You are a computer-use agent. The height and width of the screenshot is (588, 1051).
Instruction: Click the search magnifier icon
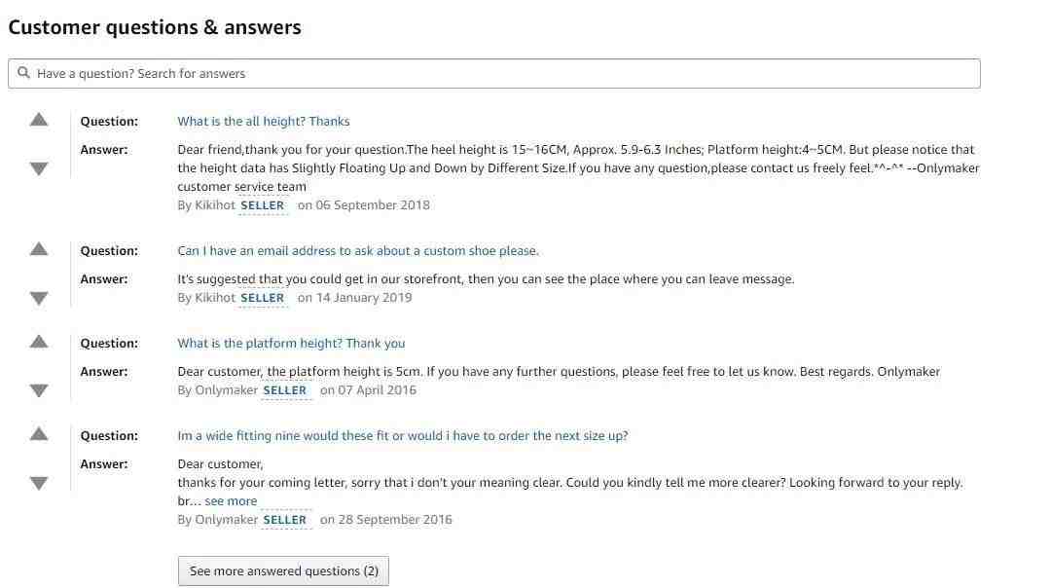point(23,72)
